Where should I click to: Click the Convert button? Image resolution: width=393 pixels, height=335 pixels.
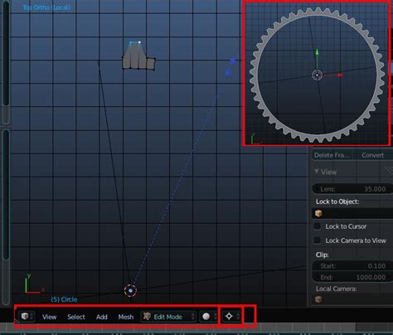(x=373, y=155)
